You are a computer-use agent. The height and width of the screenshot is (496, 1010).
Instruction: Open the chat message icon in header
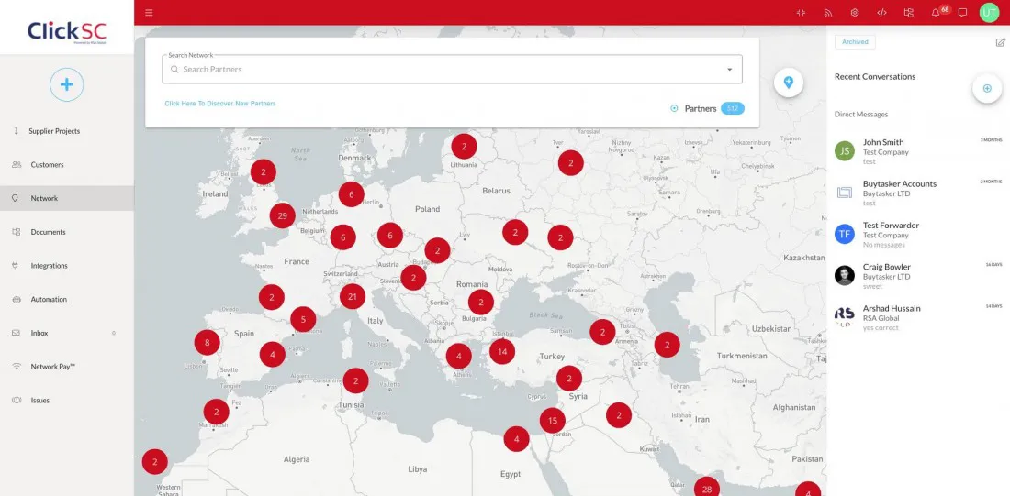(962, 13)
